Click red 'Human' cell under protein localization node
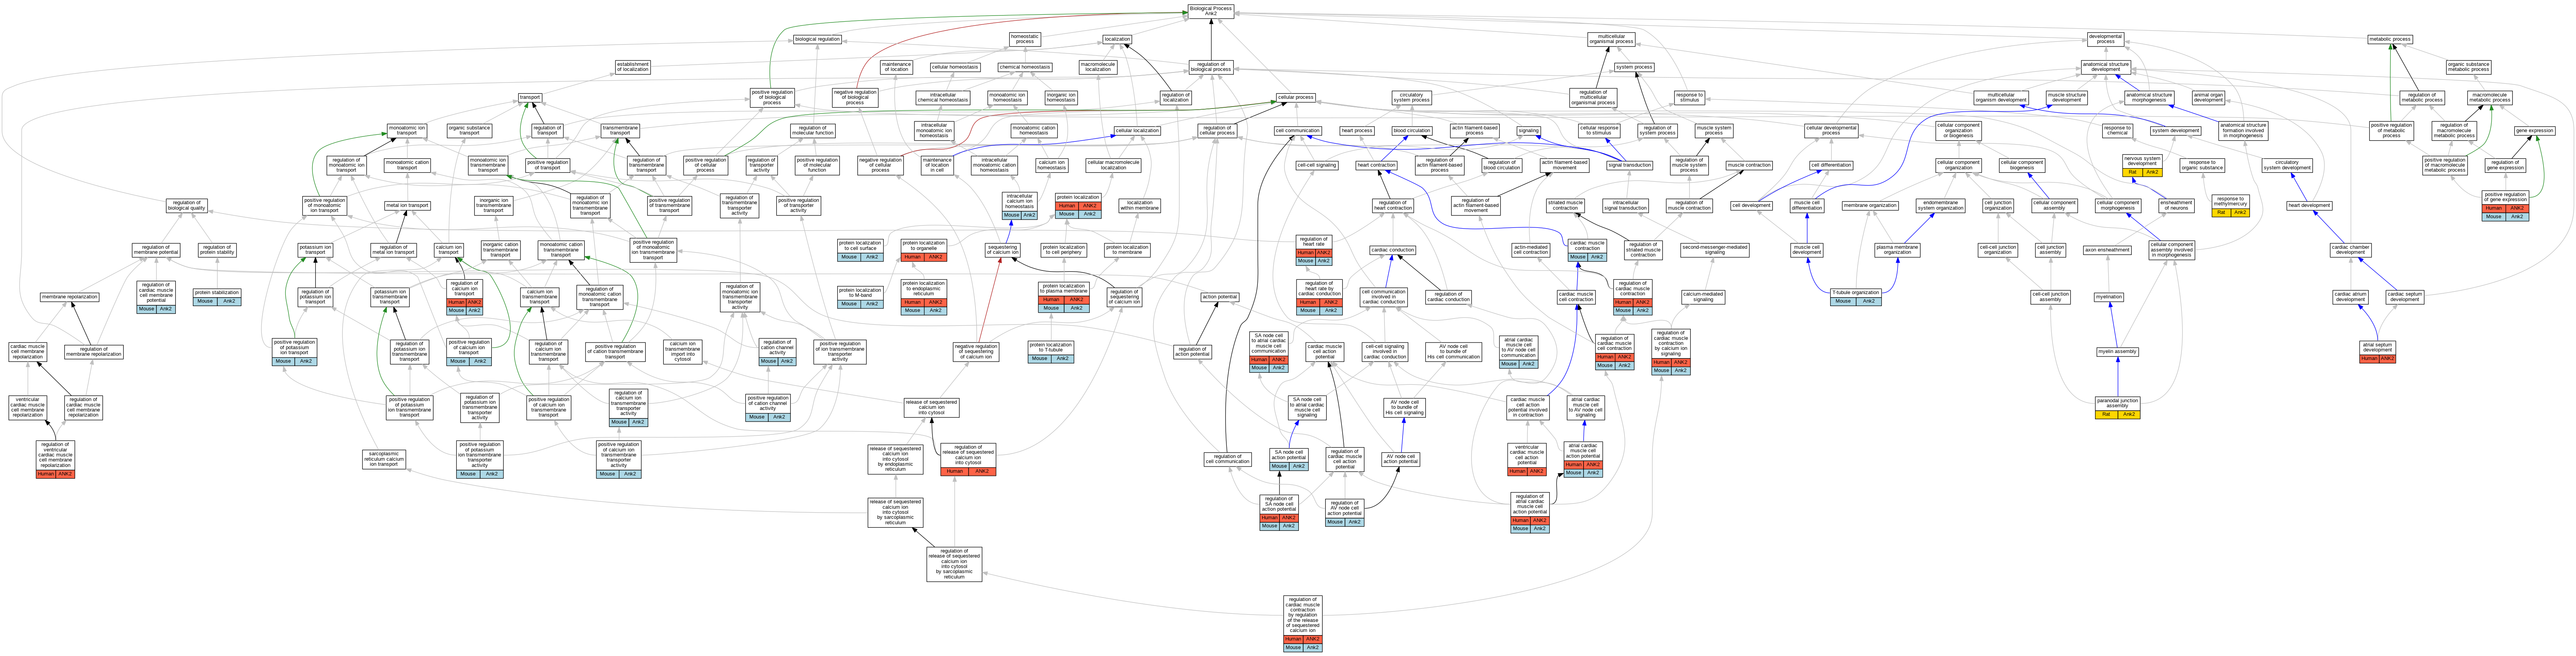Viewport: 2576px width, 656px height. point(1067,206)
